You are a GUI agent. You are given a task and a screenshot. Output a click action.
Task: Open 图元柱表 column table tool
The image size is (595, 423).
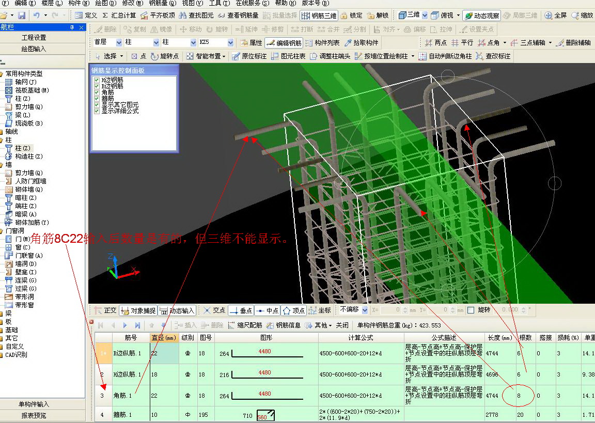click(288, 56)
